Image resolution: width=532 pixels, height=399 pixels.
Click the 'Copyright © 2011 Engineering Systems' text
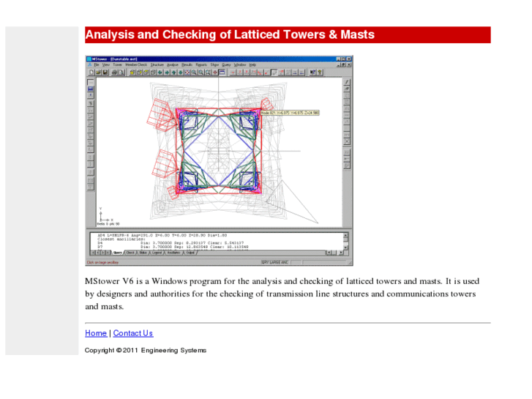coord(146,350)
